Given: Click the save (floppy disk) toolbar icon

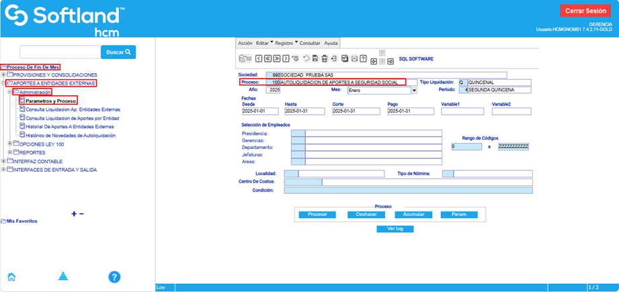Looking at the screenshot, I should 315,59.
